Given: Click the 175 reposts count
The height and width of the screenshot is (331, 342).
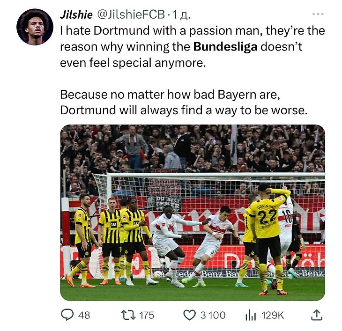Looking at the screenshot, I should pyautogui.click(x=147, y=315).
